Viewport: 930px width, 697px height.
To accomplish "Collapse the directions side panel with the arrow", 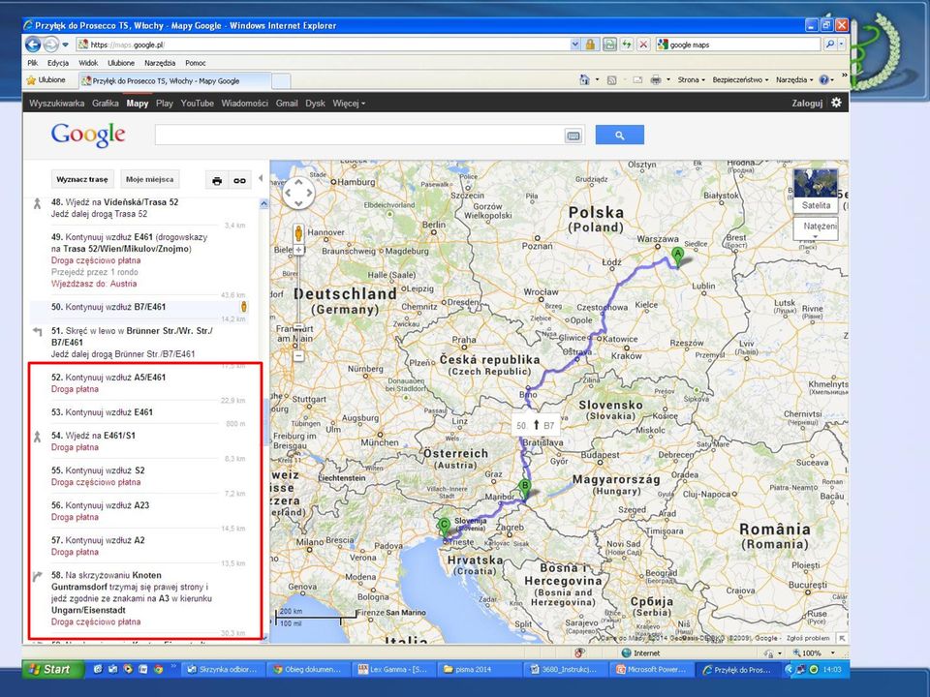I will pos(261,178).
